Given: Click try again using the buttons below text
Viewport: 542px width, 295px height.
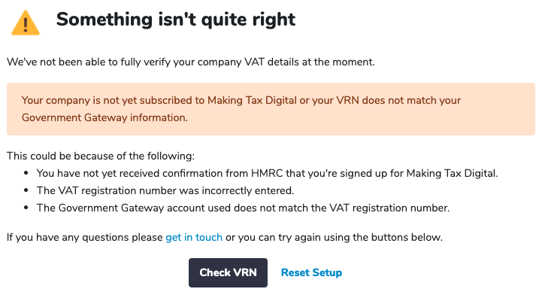Looking at the screenshot, I should [x=358, y=237].
